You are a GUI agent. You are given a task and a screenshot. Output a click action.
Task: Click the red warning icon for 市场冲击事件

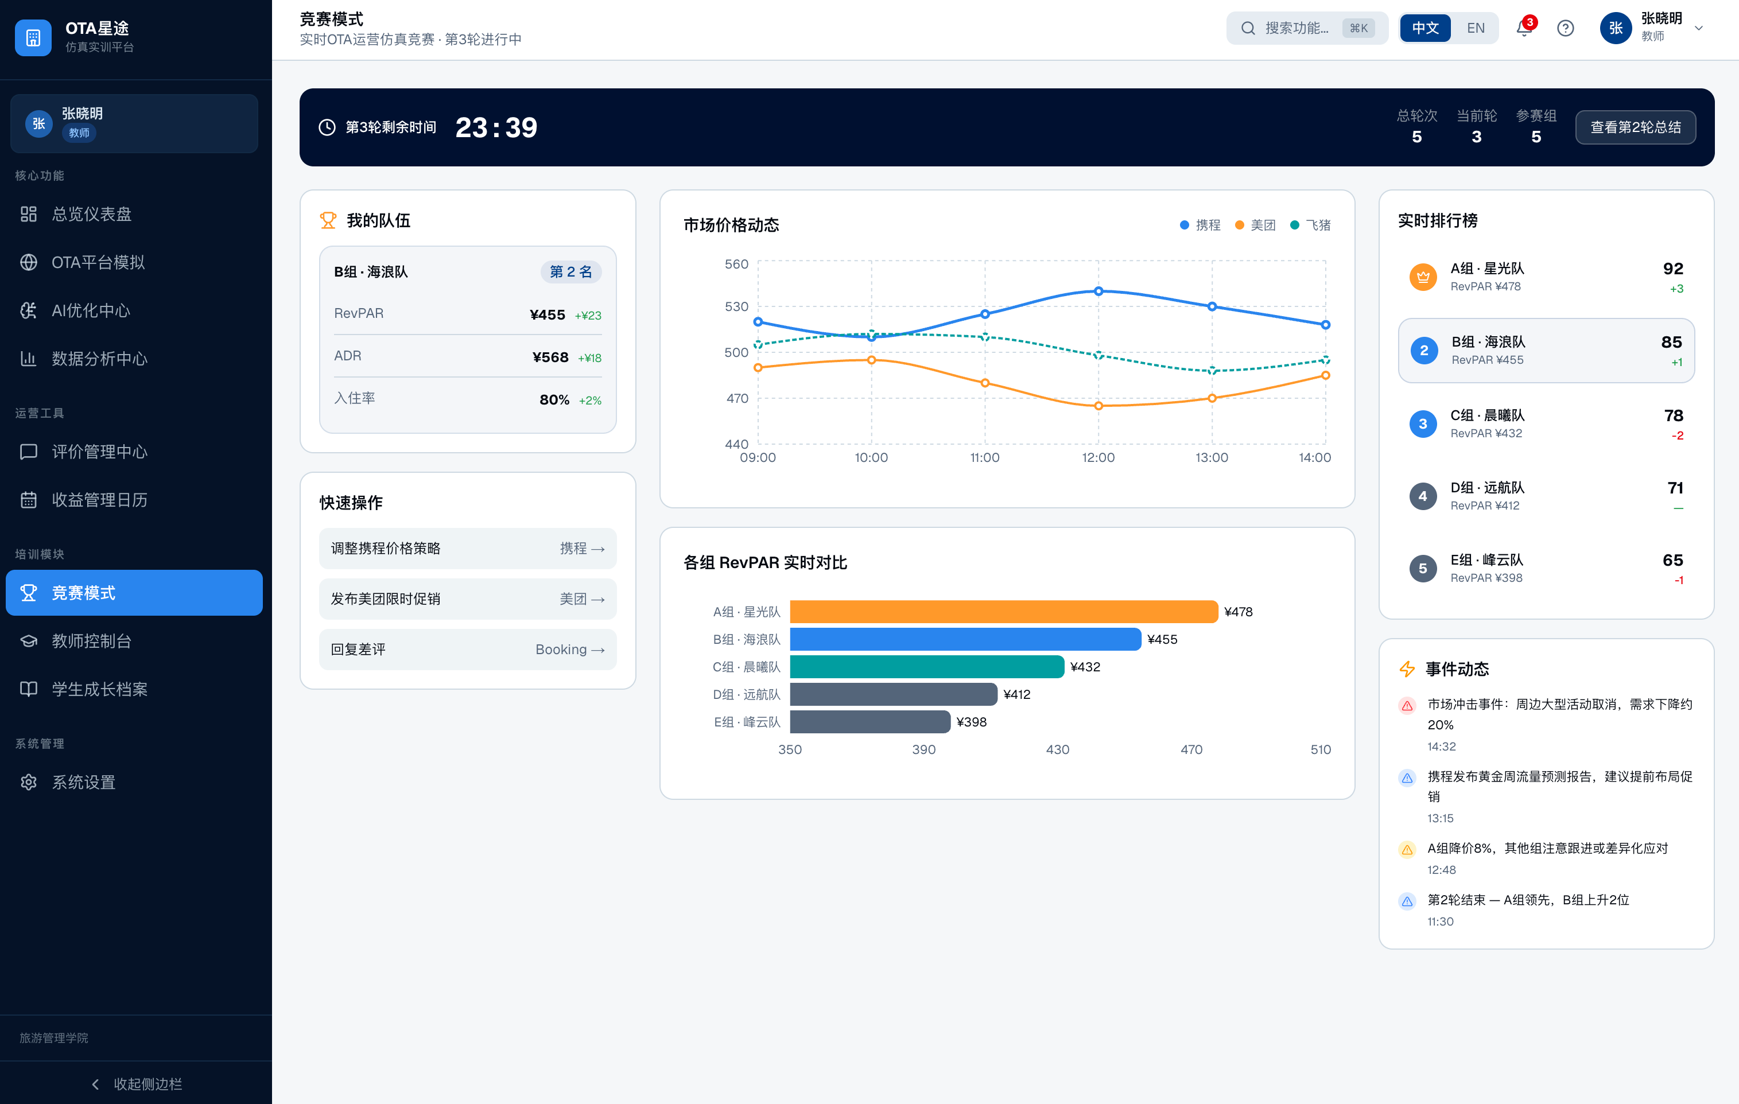(x=1407, y=705)
